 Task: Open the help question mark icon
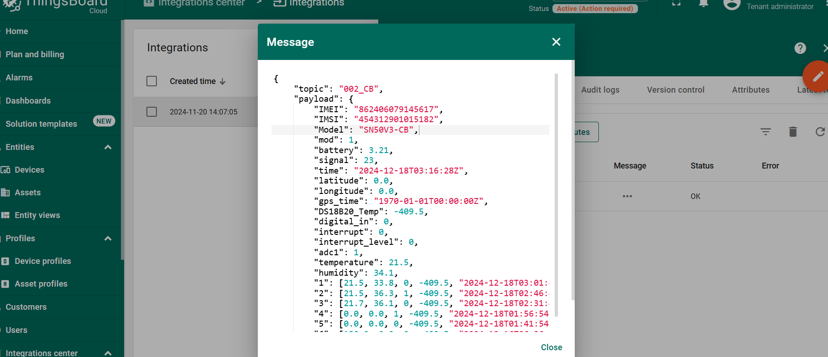(x=800, y=48)
